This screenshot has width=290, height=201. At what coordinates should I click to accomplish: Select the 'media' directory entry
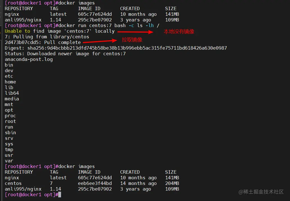click(x=12, y=99)
